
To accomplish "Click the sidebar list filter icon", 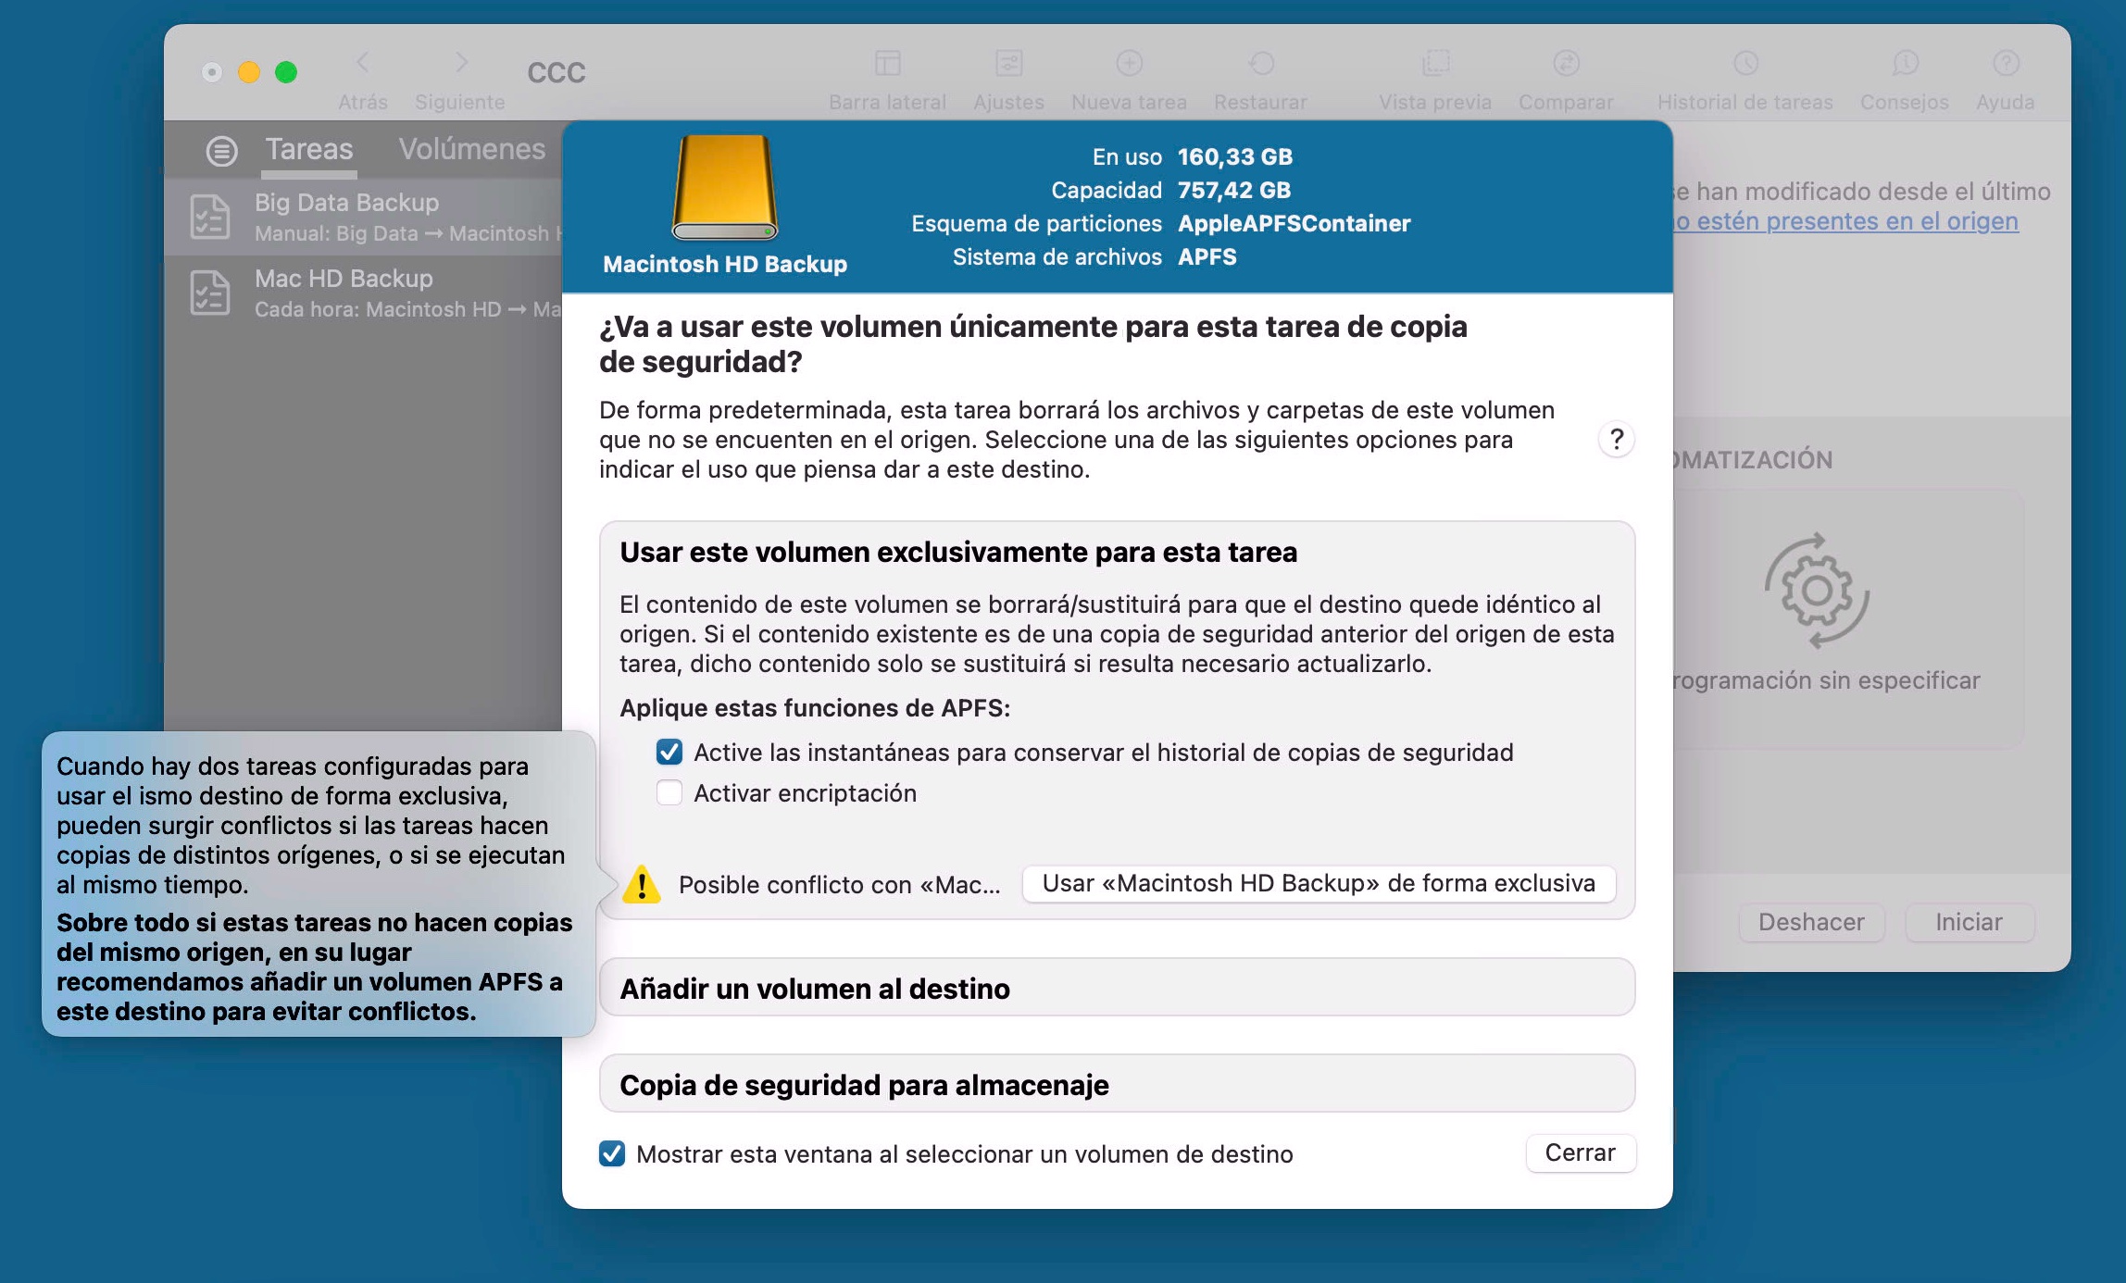I will tap(221, 150).
